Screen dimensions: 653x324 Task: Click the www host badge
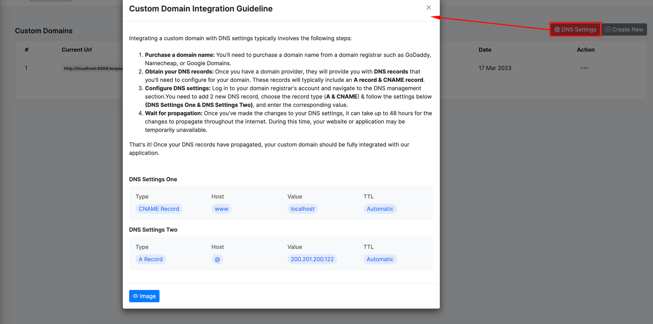[x=221, y=209]
